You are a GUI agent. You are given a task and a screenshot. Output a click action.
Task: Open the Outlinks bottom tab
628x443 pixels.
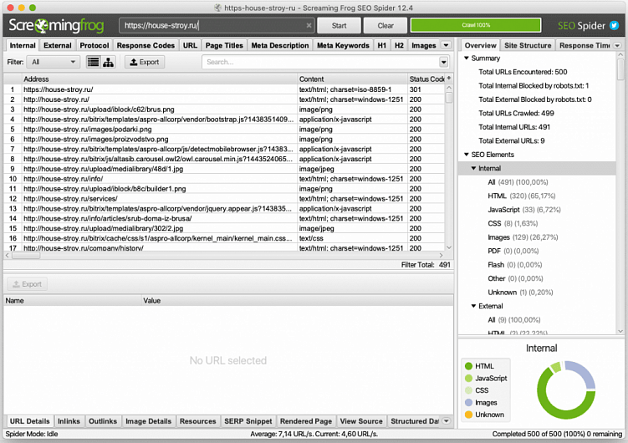pos(103,421)
